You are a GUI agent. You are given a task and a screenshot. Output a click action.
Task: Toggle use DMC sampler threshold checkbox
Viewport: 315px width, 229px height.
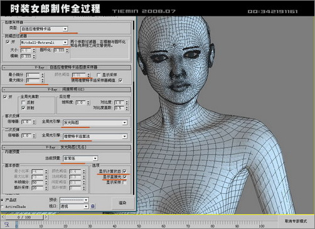click(x=120, y=80)
